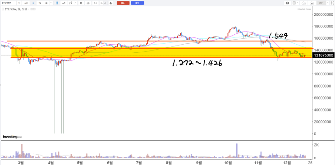335x165 pixels.
Task: Select the bar chart style icon
Action: 70,3
